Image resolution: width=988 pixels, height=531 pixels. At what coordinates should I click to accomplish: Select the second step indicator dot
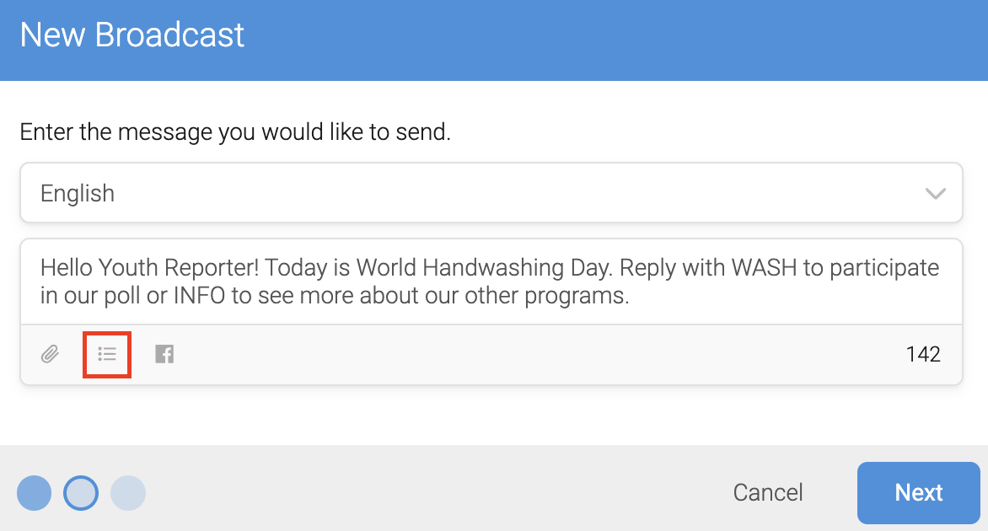[x=81, y=492]
